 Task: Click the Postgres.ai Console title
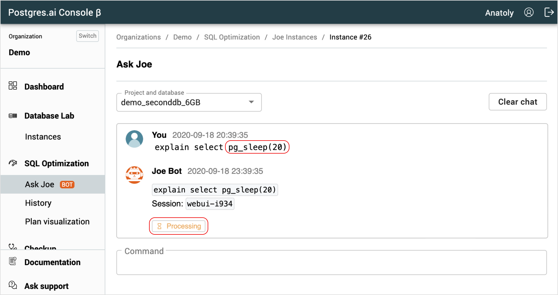pyautogui.click(x=55, y=12)
